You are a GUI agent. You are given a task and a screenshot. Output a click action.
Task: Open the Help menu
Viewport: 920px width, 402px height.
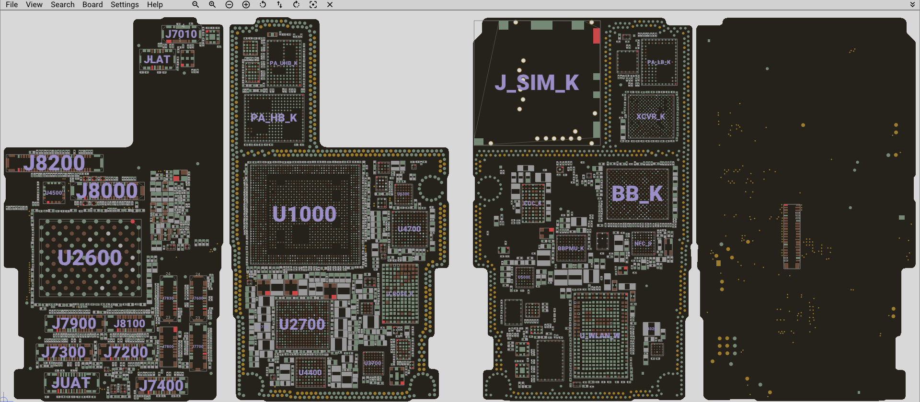click(155, 4)
